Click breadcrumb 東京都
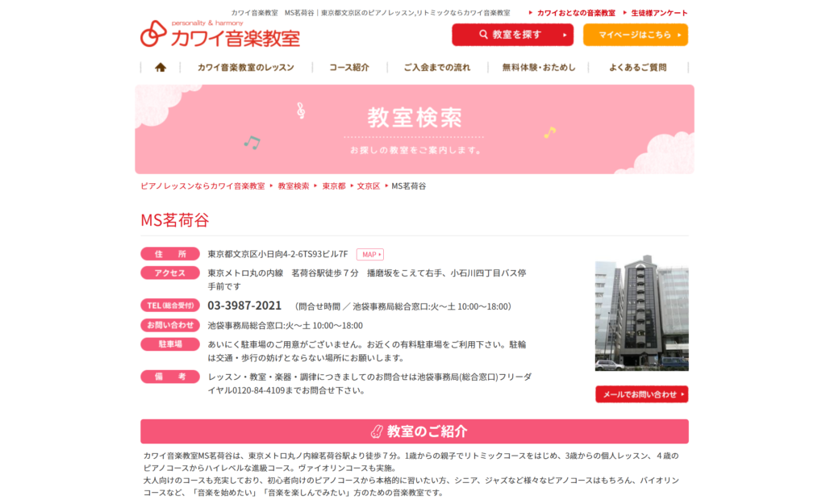The image size is (826, 500). coord(334,186)
